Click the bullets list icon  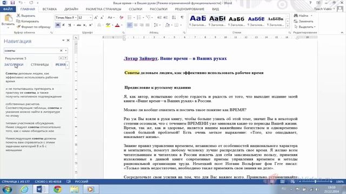(130, 18)
